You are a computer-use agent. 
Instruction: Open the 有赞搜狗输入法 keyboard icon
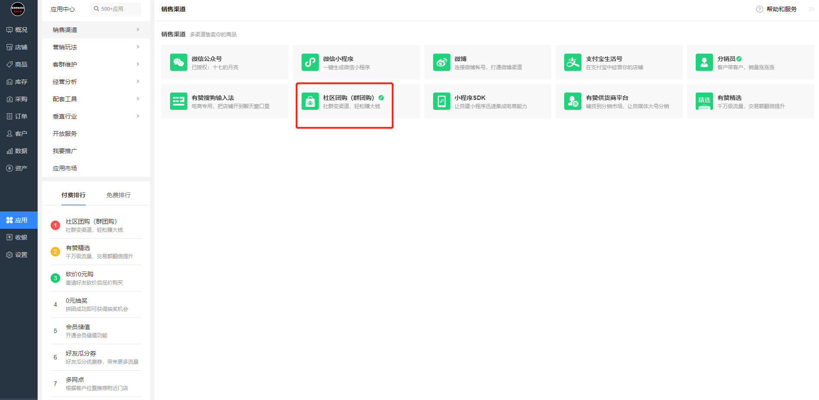[x=179, y=101]
